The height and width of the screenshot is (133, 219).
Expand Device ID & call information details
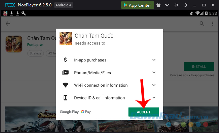154,98
